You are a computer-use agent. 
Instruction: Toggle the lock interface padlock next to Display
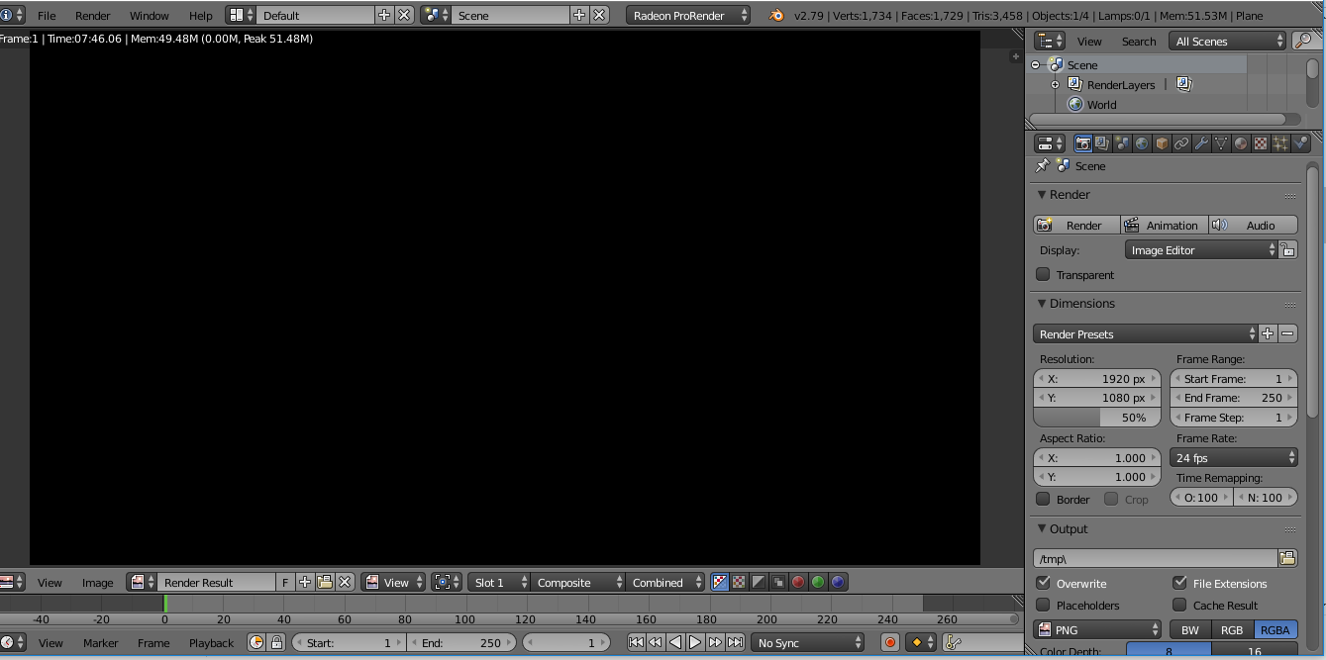[x=1287, y=250]
